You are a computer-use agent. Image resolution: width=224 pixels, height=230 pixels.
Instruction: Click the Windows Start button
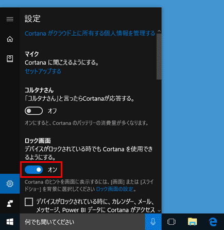pos(10,222)
